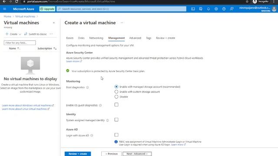Check System assigned managed identity

click(x=116, y=120)
